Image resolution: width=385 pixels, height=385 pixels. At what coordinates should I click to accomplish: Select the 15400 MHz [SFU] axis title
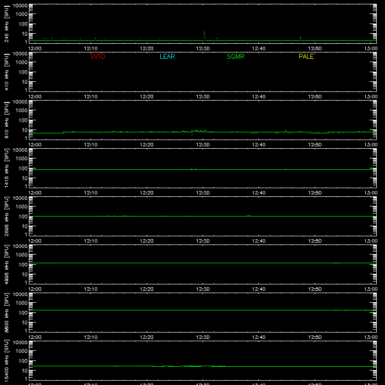pyautogui.click(x=7, y=361)
